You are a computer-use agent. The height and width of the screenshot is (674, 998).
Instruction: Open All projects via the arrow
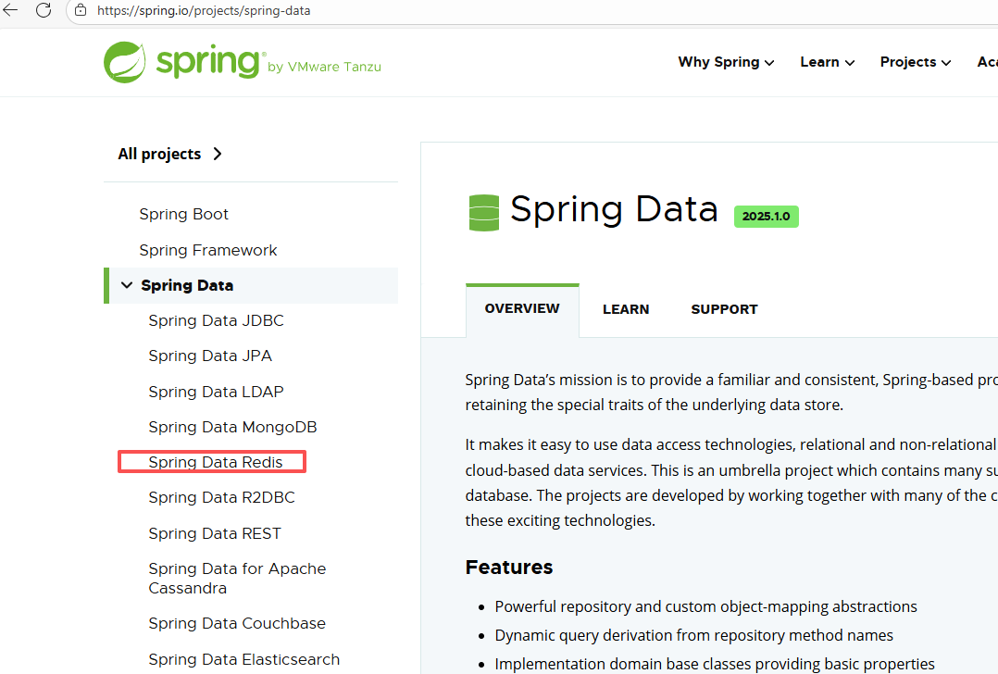click(x=218, y=154)
